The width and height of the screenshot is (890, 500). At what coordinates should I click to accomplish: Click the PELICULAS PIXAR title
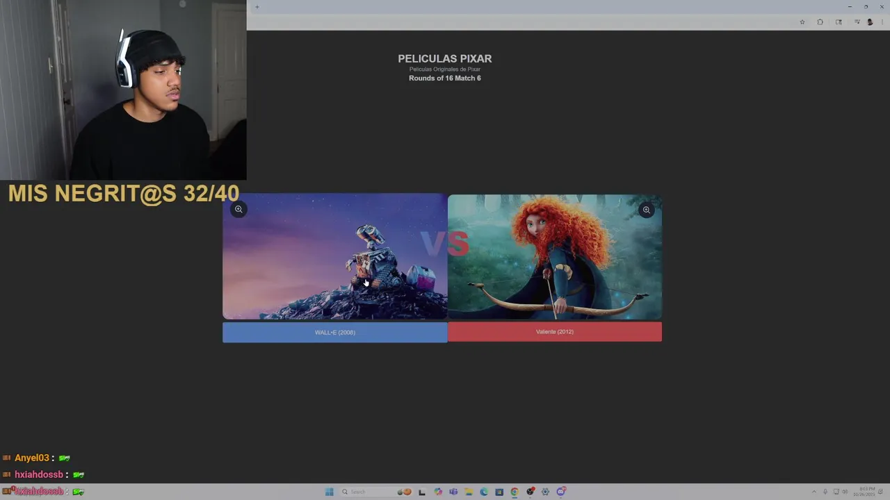click(x=445, y=59)
